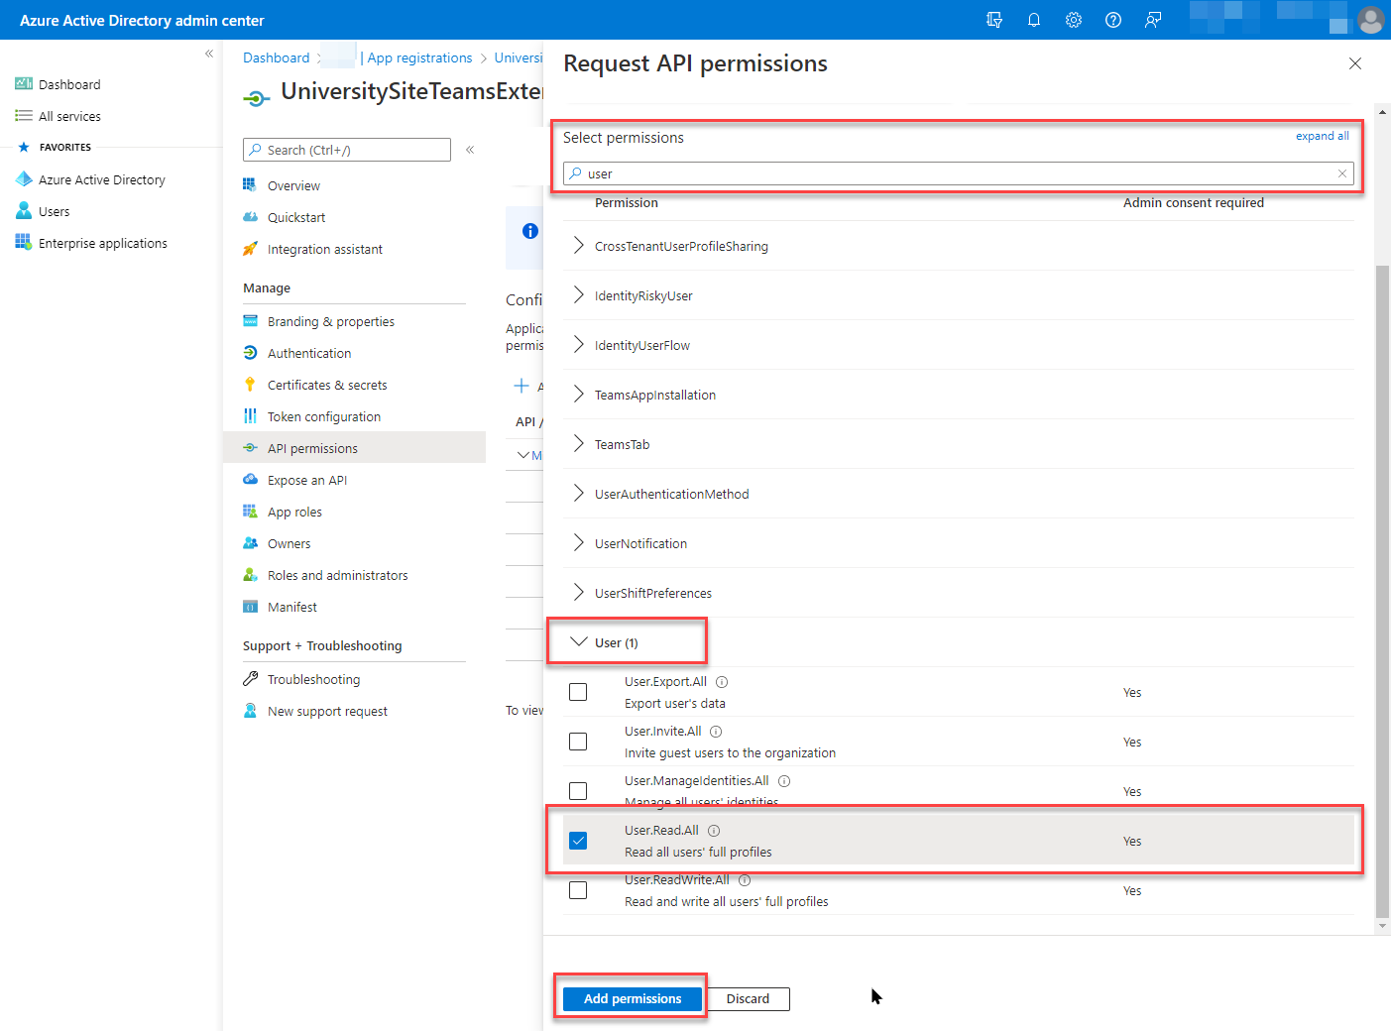Go to App registrations breadcrumb link
Screen dimensions: 1391x1031
419,57
